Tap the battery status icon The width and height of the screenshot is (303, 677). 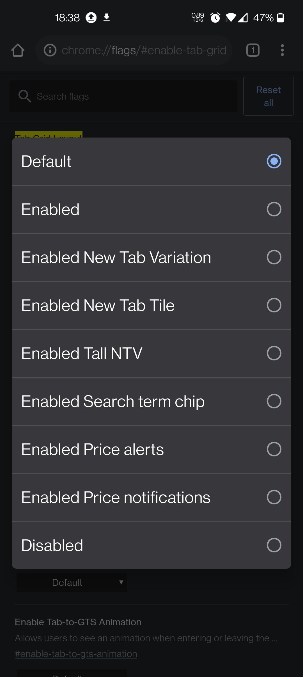click(x=280, y=18)
